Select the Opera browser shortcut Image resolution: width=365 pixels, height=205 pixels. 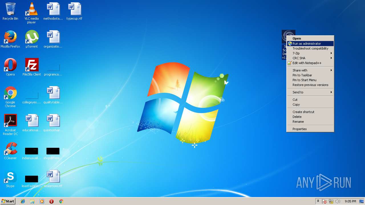(x=10, y=67)
